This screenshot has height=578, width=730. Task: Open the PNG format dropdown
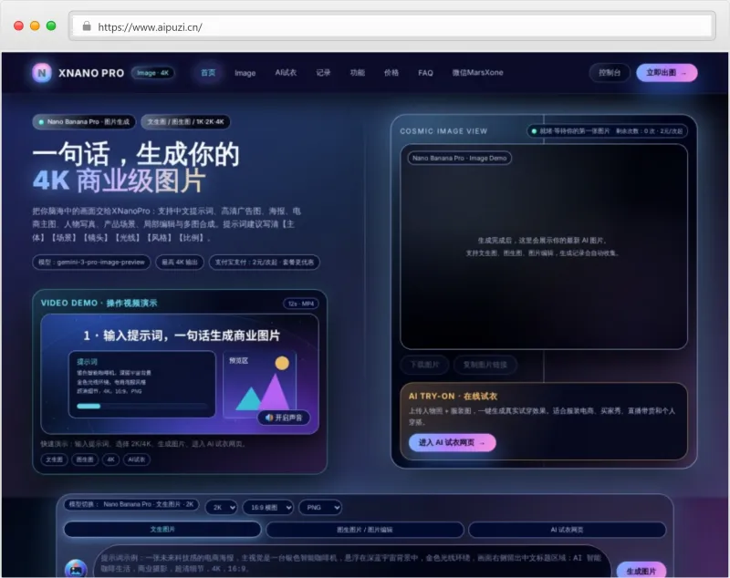coord(320,507)
